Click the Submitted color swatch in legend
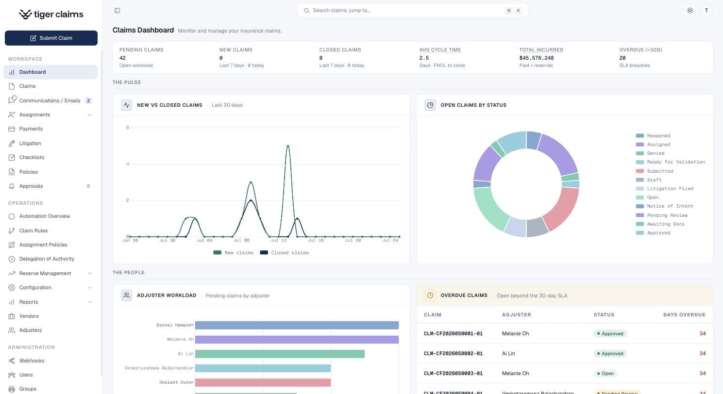723x394 pixels. [640, 171]
